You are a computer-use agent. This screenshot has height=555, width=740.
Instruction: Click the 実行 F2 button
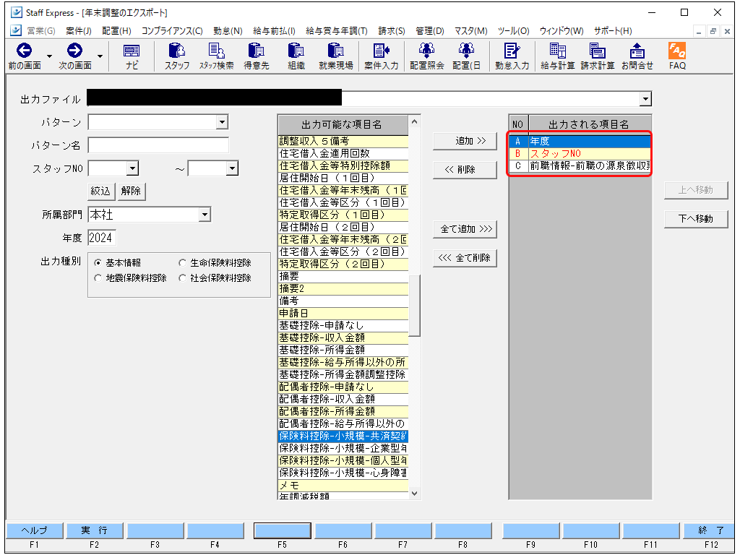coord(95,530)
